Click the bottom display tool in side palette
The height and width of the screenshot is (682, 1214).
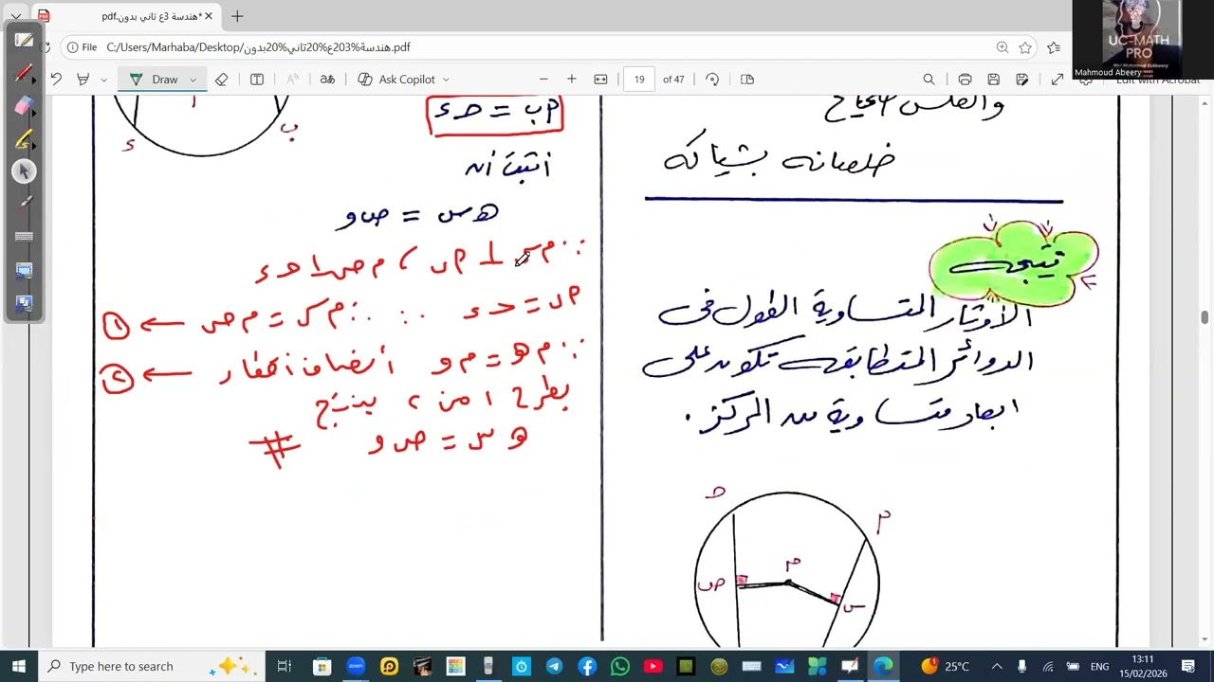(x=25, y=304)
